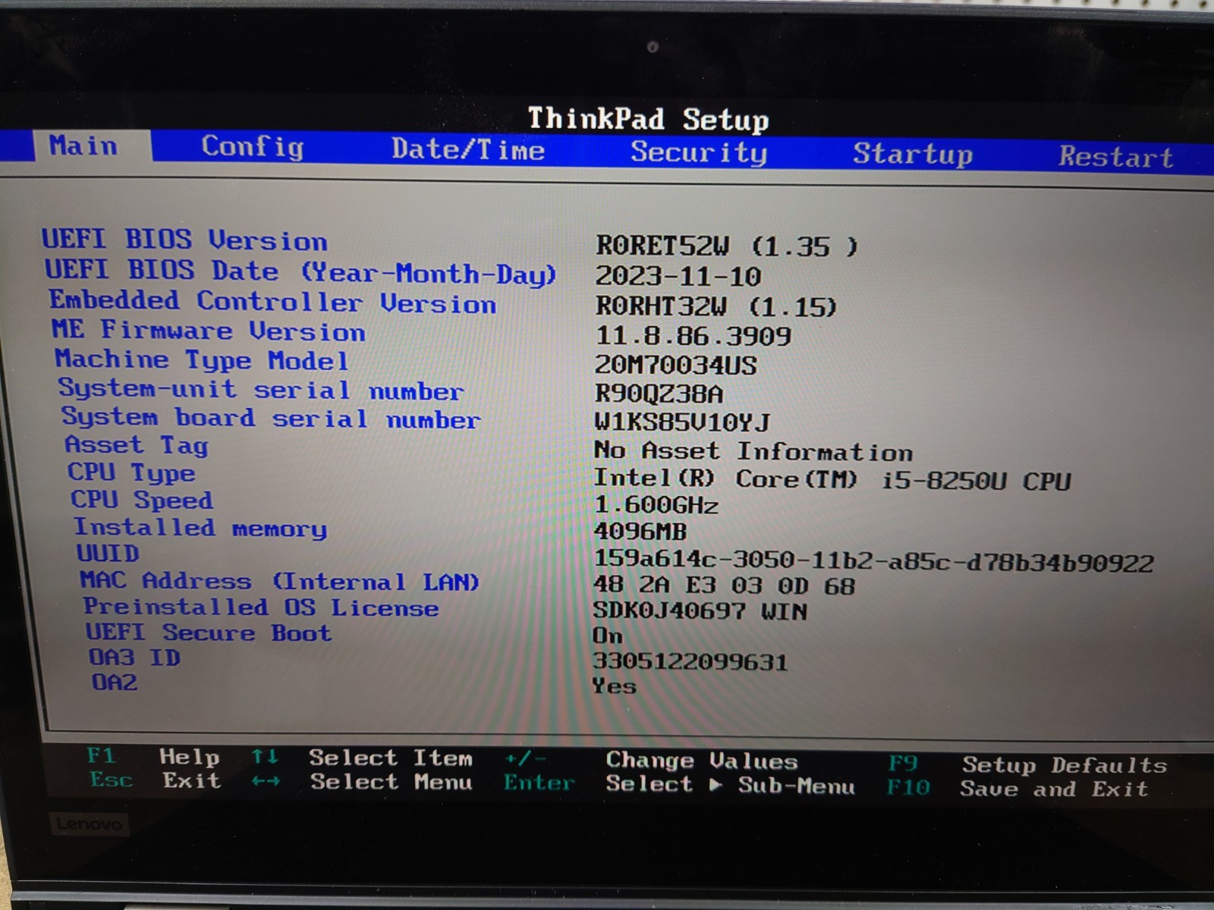This screenshot has width=1214, height=910.
Task: Select machine type value 20M70034US
Action: 675,366
